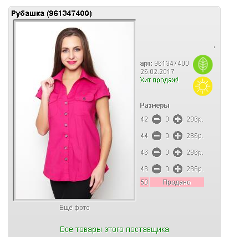Decrease quantity for size 48
This screenshot has height=237, width=234.
click(x=156, y=169)
